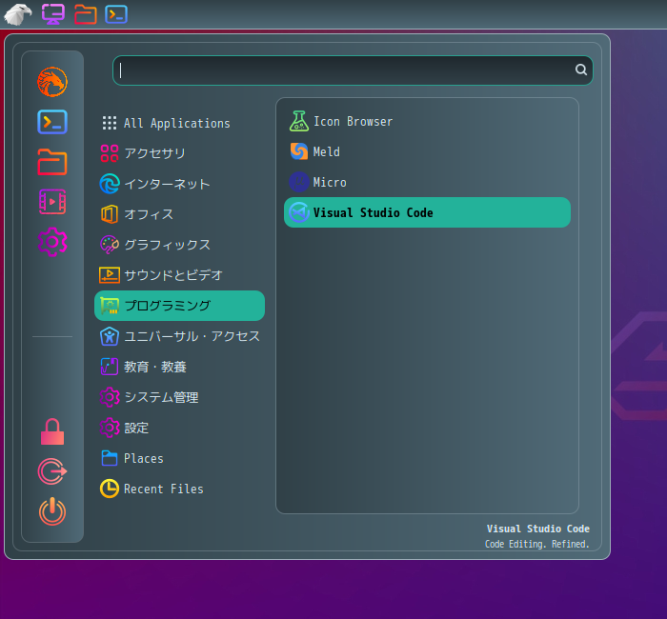Open the 設定 category
The image size is (667, 619).
tap(179, 428)
